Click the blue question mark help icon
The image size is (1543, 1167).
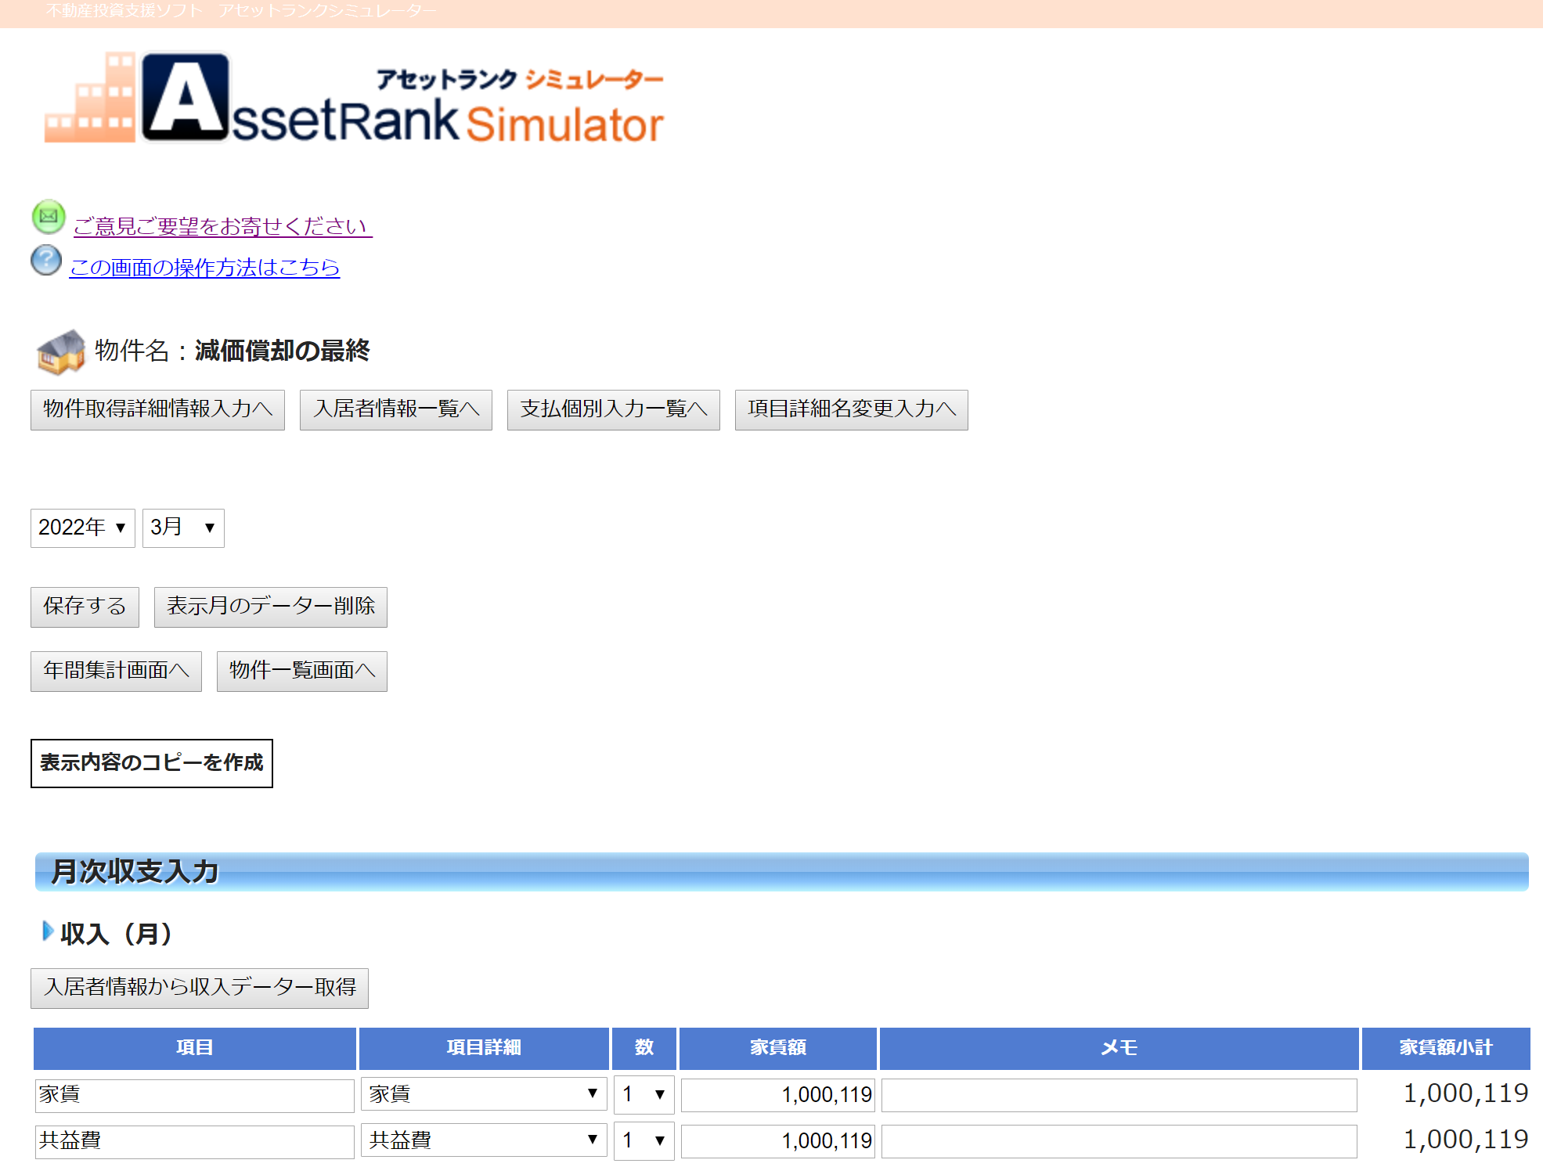tap(46, 261)
